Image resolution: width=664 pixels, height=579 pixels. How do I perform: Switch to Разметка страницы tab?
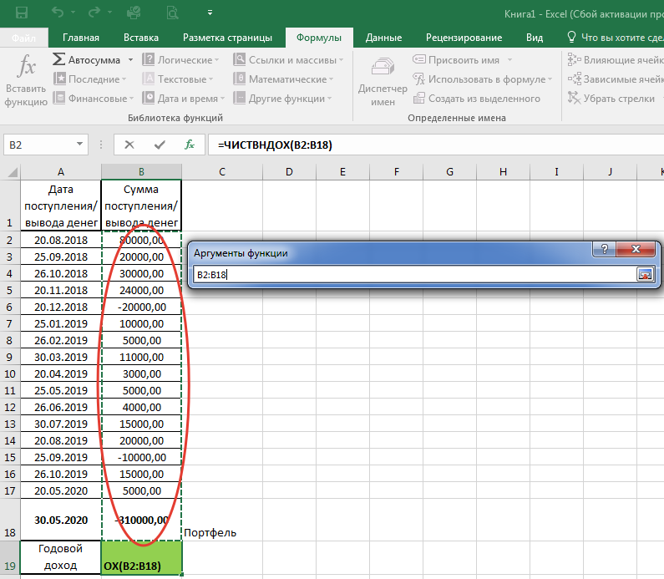click(227, 38)
